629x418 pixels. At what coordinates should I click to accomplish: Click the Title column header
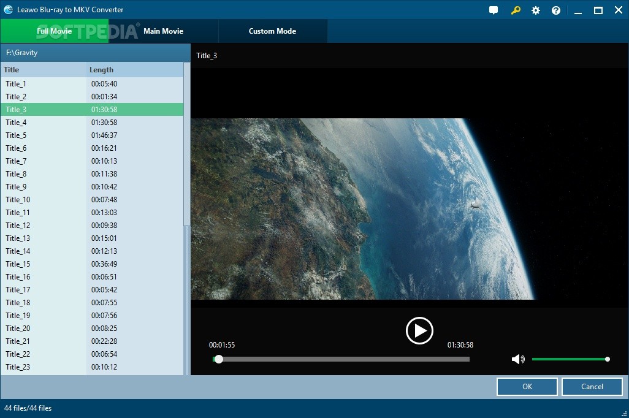point(44,70)
